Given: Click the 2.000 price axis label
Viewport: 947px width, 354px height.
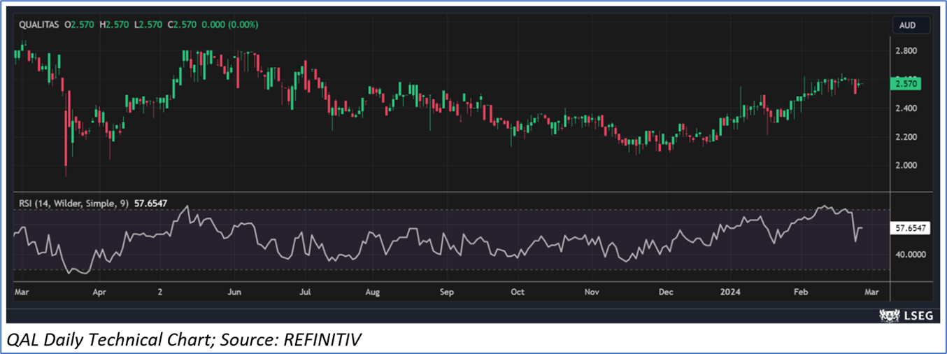Looking at the screenshot, I should point(907,166).
